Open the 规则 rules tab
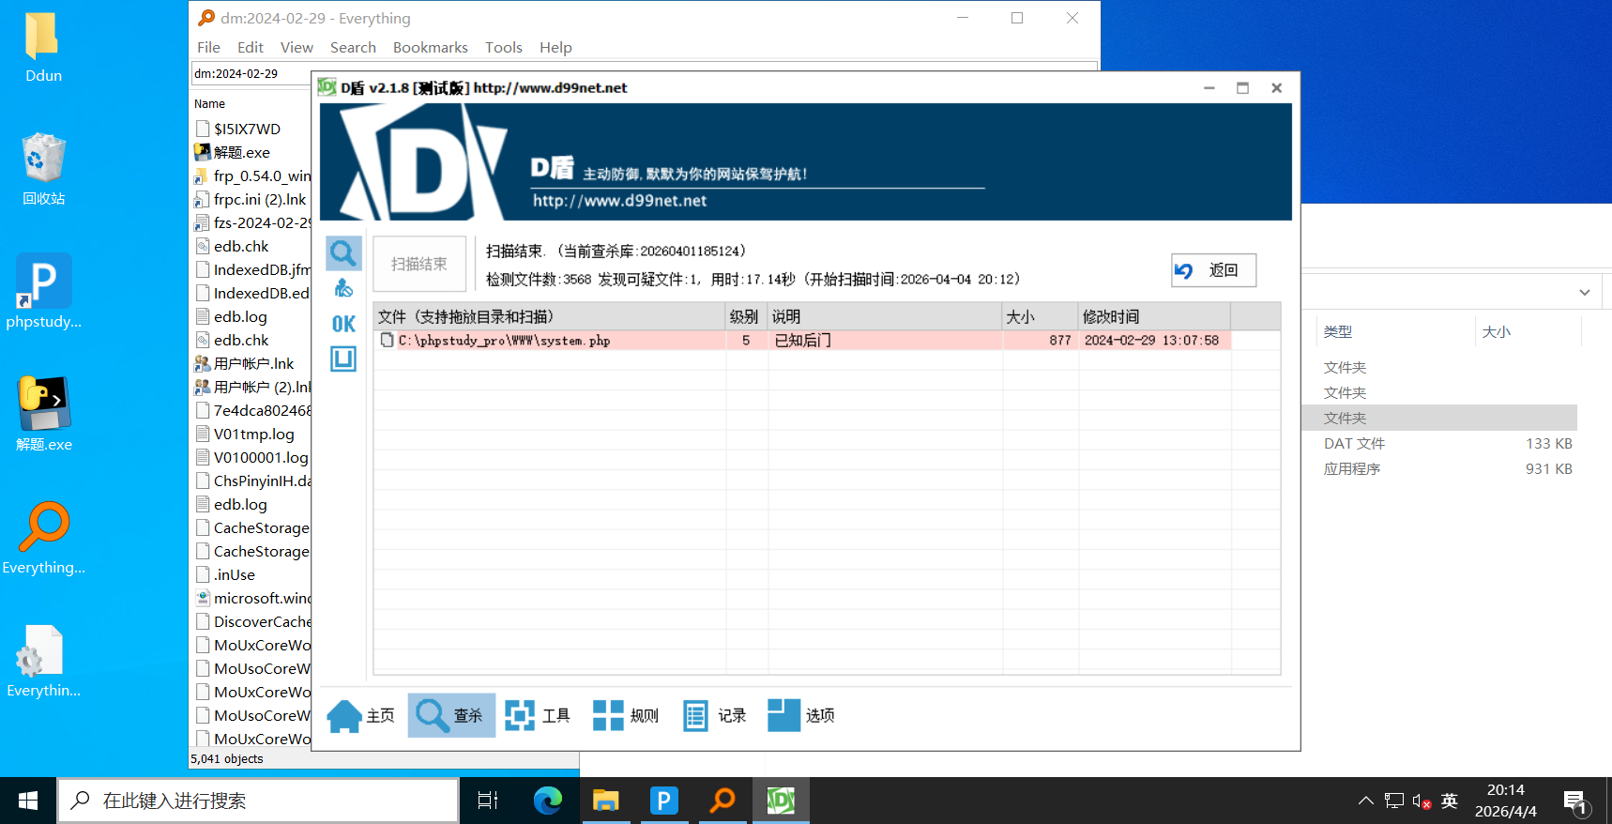The image size is (1612, 824). tap(626, 715)
